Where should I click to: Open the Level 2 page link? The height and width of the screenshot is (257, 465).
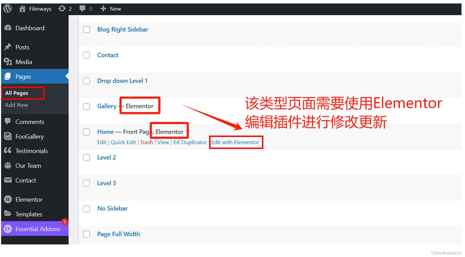(107, 158)
